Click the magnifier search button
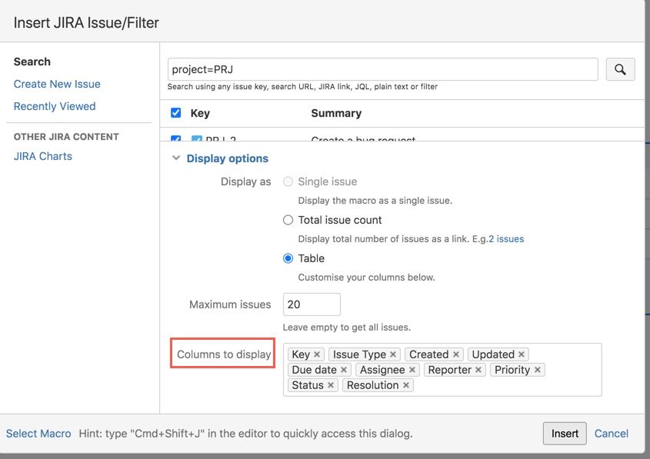650x459 pixels. pyautogui.click(x=620, y=69)
